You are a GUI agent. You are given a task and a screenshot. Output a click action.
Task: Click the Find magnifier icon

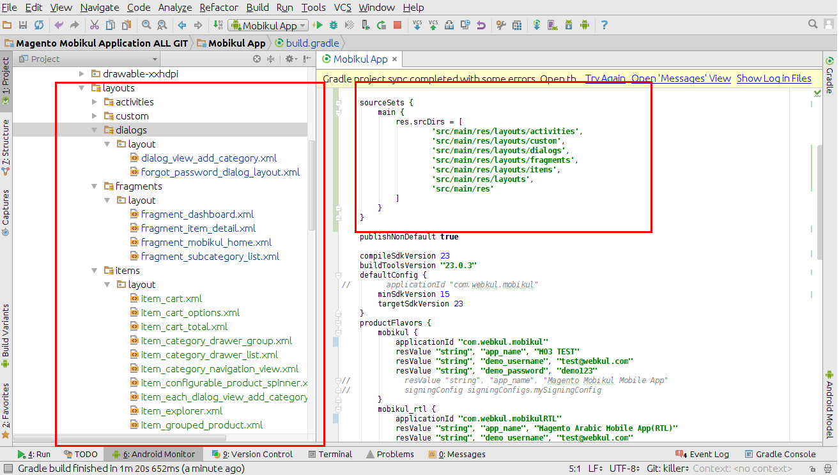tap(146, 25)
